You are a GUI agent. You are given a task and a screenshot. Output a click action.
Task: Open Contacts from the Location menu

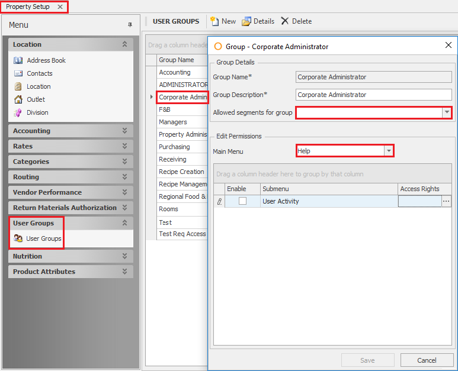39,73
